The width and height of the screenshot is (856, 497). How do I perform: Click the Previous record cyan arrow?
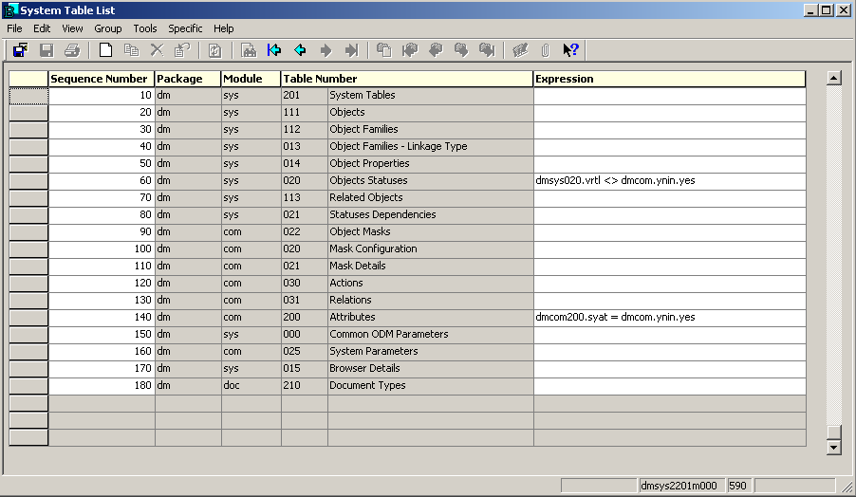[300, 50]
